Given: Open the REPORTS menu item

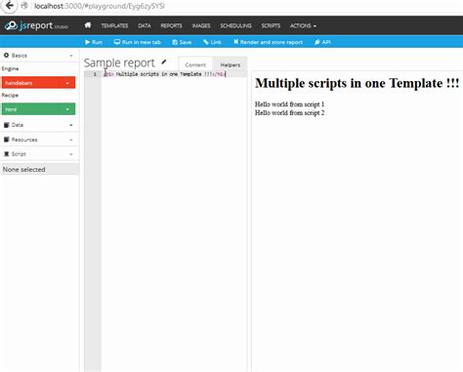Looking at the screenshot, I should tap(171, 25).
